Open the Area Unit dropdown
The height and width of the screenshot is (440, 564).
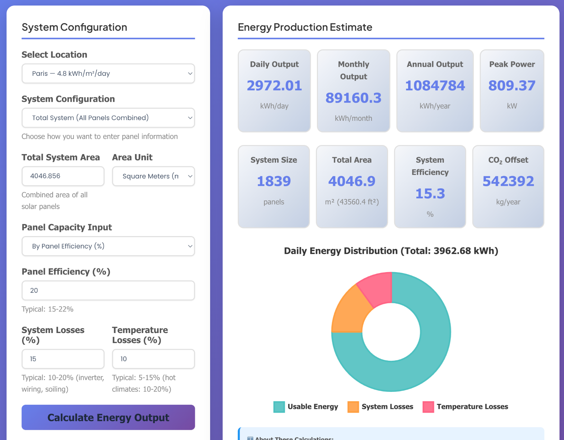pyautogui.click(x=153, y=176)
